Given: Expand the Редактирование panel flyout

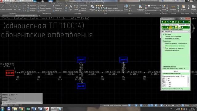Looking at the screenshot, I should [47, 13].
